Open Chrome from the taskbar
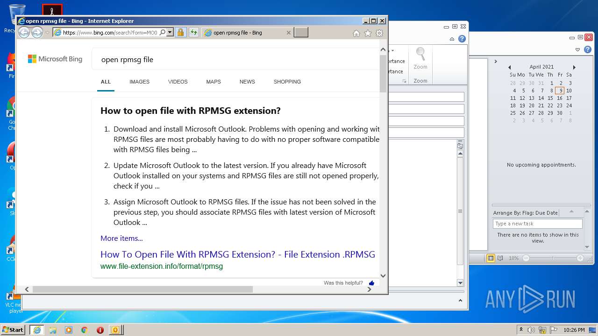 click(85, 330)
